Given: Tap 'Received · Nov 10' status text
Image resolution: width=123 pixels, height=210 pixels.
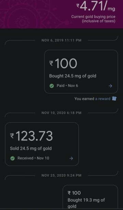Looking at the screenshot, I should coord(33,158).
